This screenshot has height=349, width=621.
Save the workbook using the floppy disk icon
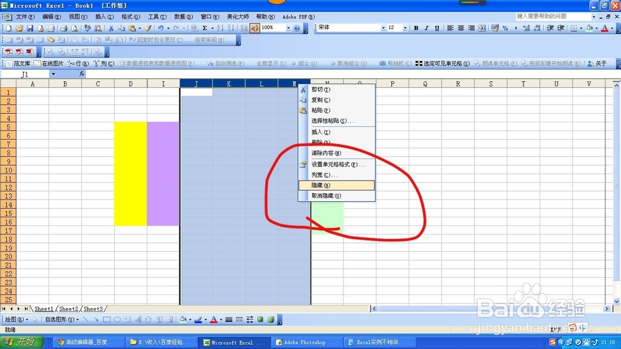pos(30,28)
